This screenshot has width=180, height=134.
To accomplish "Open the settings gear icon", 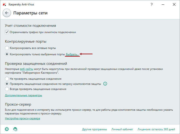I will click(7, 129).
